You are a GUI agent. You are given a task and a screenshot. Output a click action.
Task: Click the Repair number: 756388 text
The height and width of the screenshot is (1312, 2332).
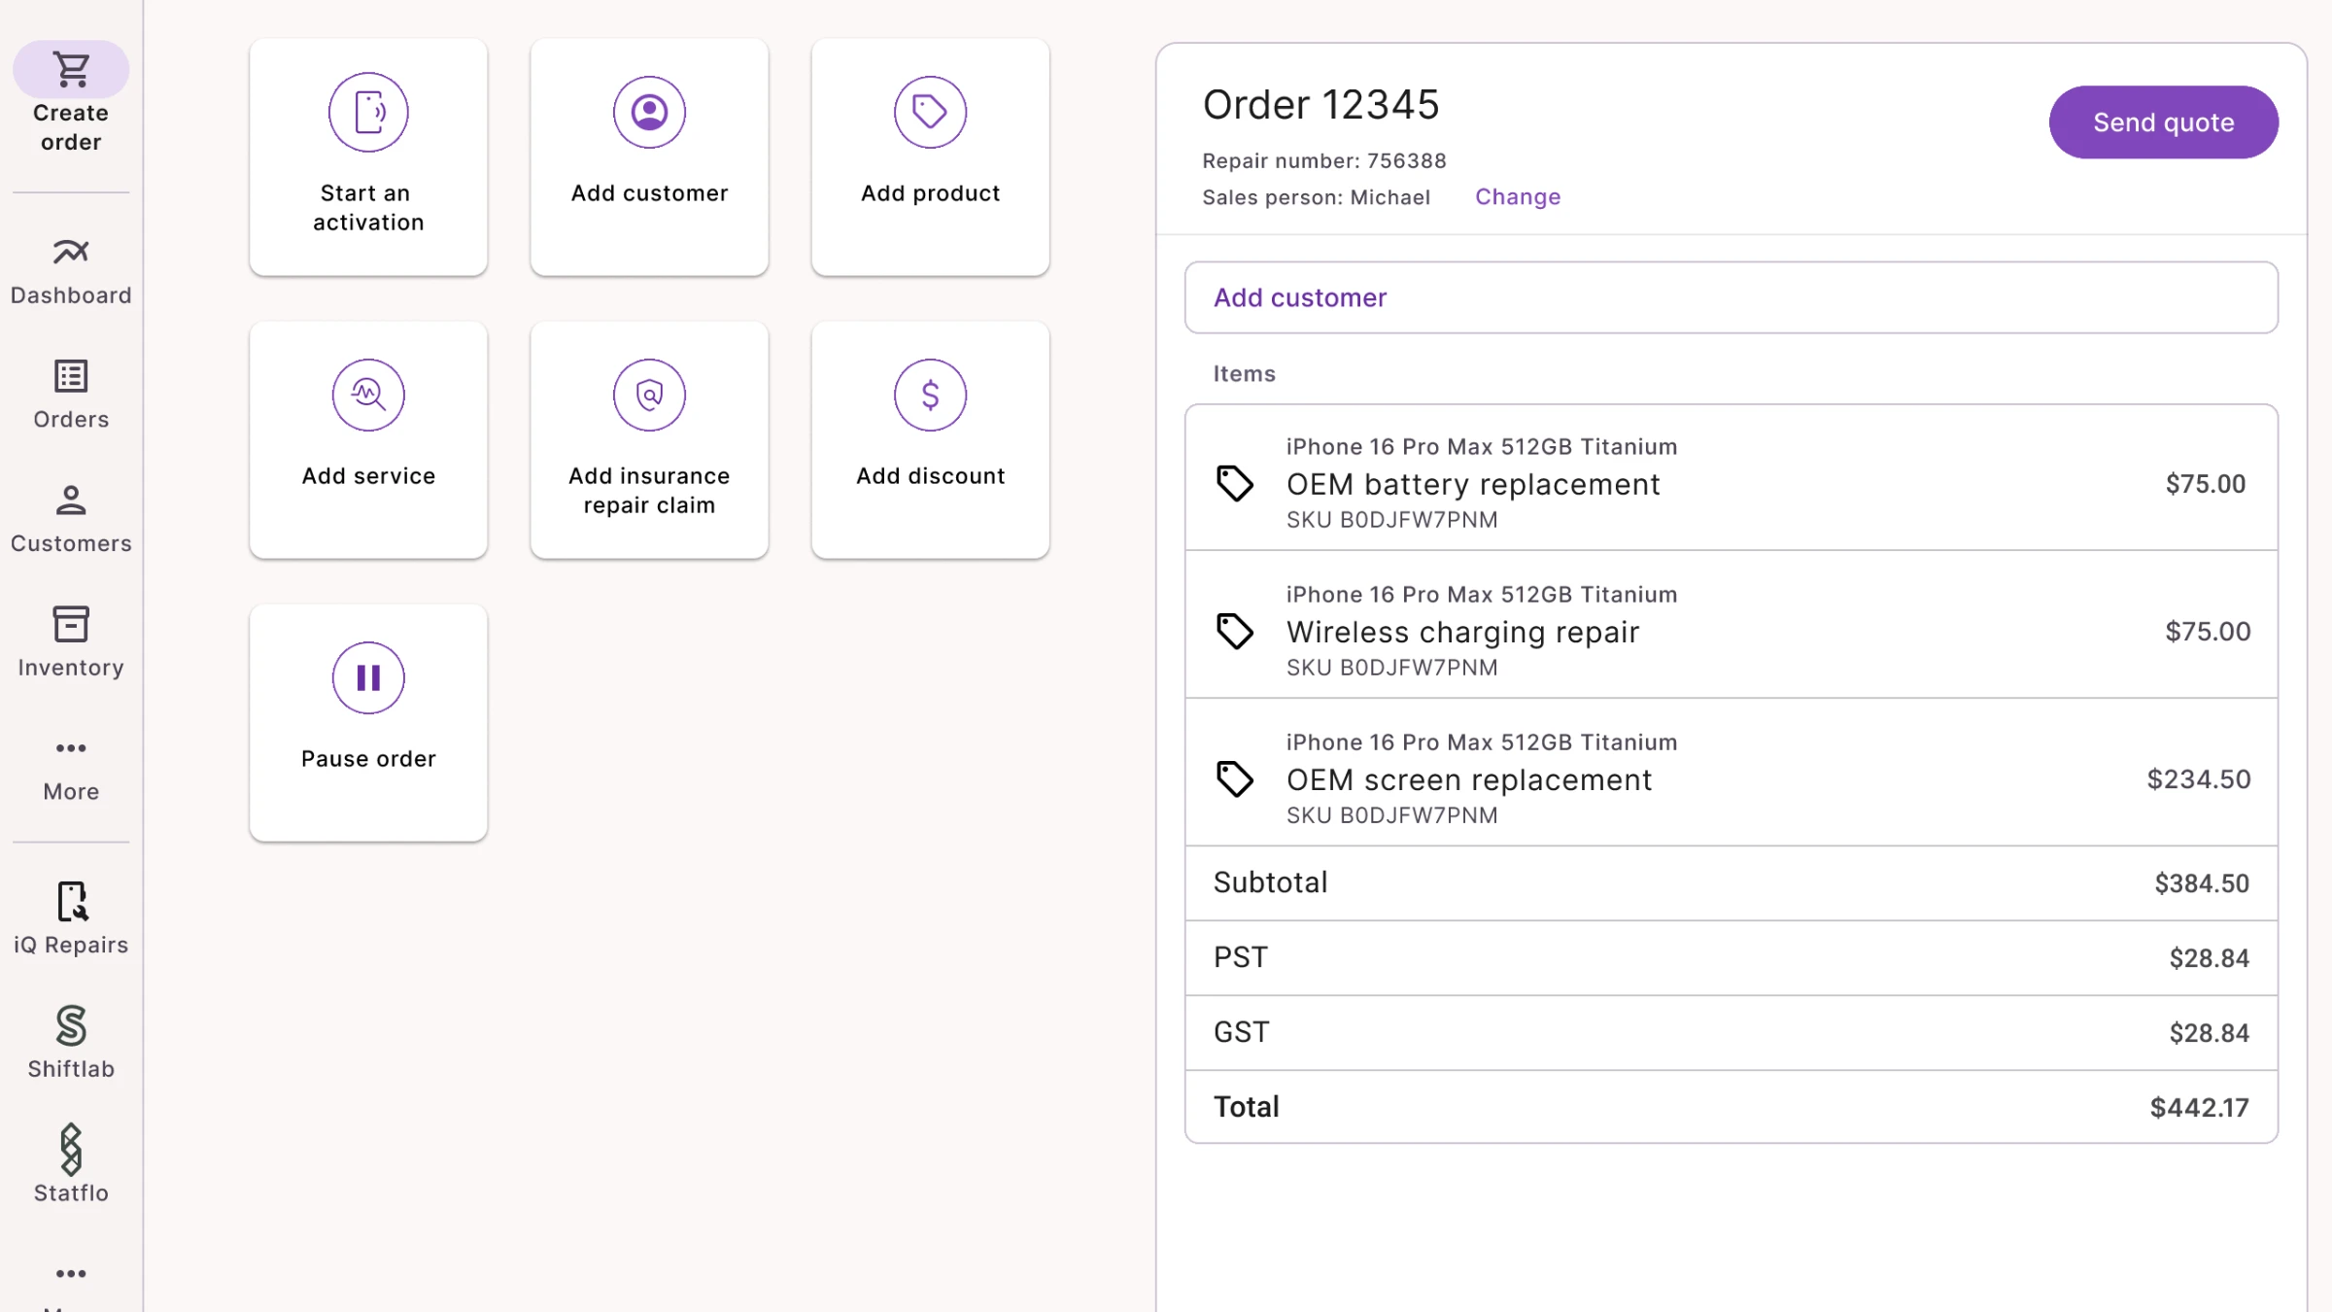click(1323, 161)
